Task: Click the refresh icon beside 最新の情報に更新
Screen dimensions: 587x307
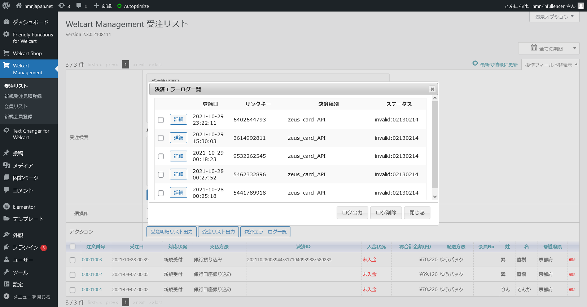Action: pos(475,63)
